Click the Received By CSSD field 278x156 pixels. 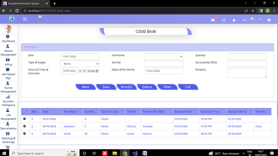pos(247,64)
